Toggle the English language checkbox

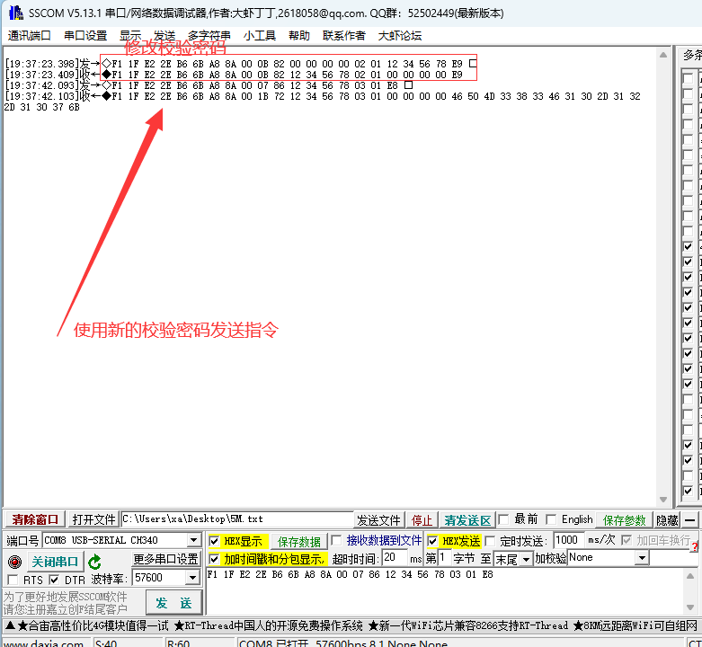552,519
